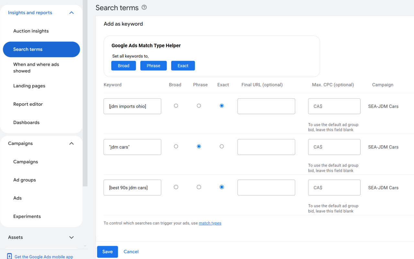Save the new keywords
Screen dimensions: 414x259
(107, 252)
